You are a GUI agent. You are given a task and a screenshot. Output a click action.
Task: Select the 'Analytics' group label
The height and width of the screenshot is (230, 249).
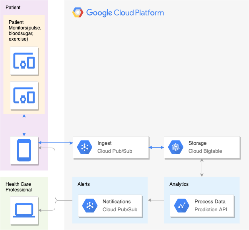179,184
